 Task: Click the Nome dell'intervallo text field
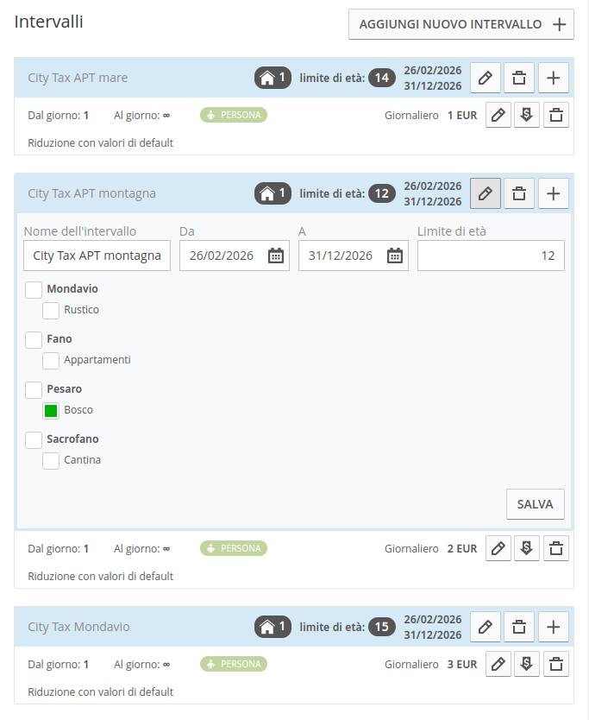point(97,256)
